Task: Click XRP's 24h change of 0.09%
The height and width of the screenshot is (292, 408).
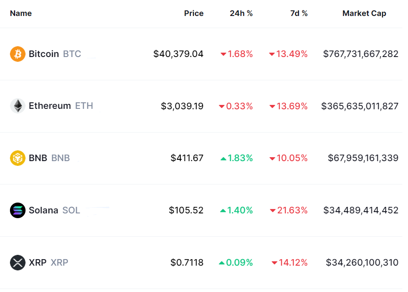Action: click(239, 262)
